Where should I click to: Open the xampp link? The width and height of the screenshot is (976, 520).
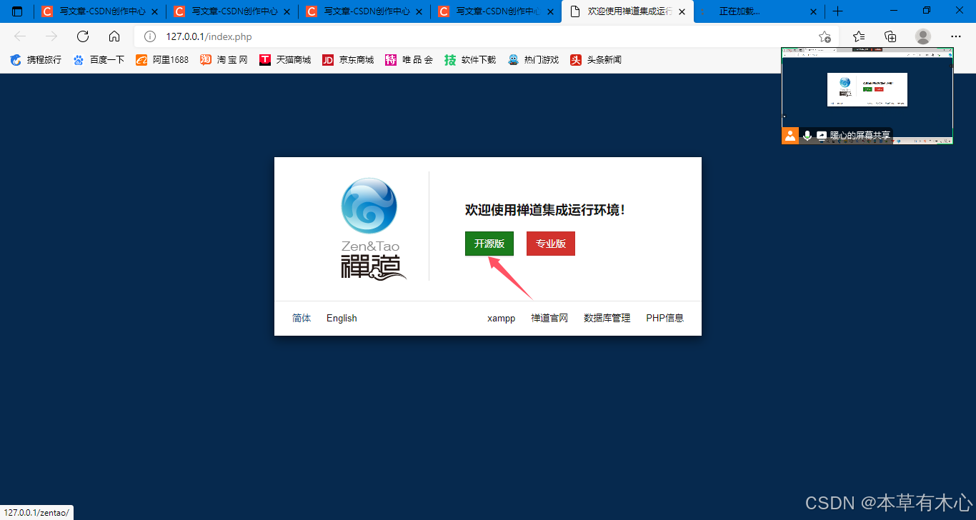coord(502,318)
